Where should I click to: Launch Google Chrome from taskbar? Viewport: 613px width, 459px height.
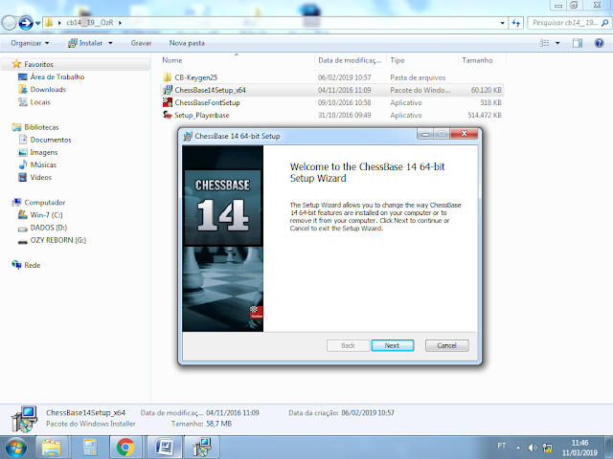click(125, 448)
